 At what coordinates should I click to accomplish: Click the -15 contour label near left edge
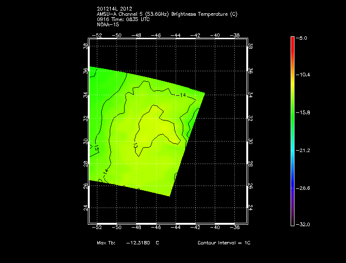coord(96,150)
